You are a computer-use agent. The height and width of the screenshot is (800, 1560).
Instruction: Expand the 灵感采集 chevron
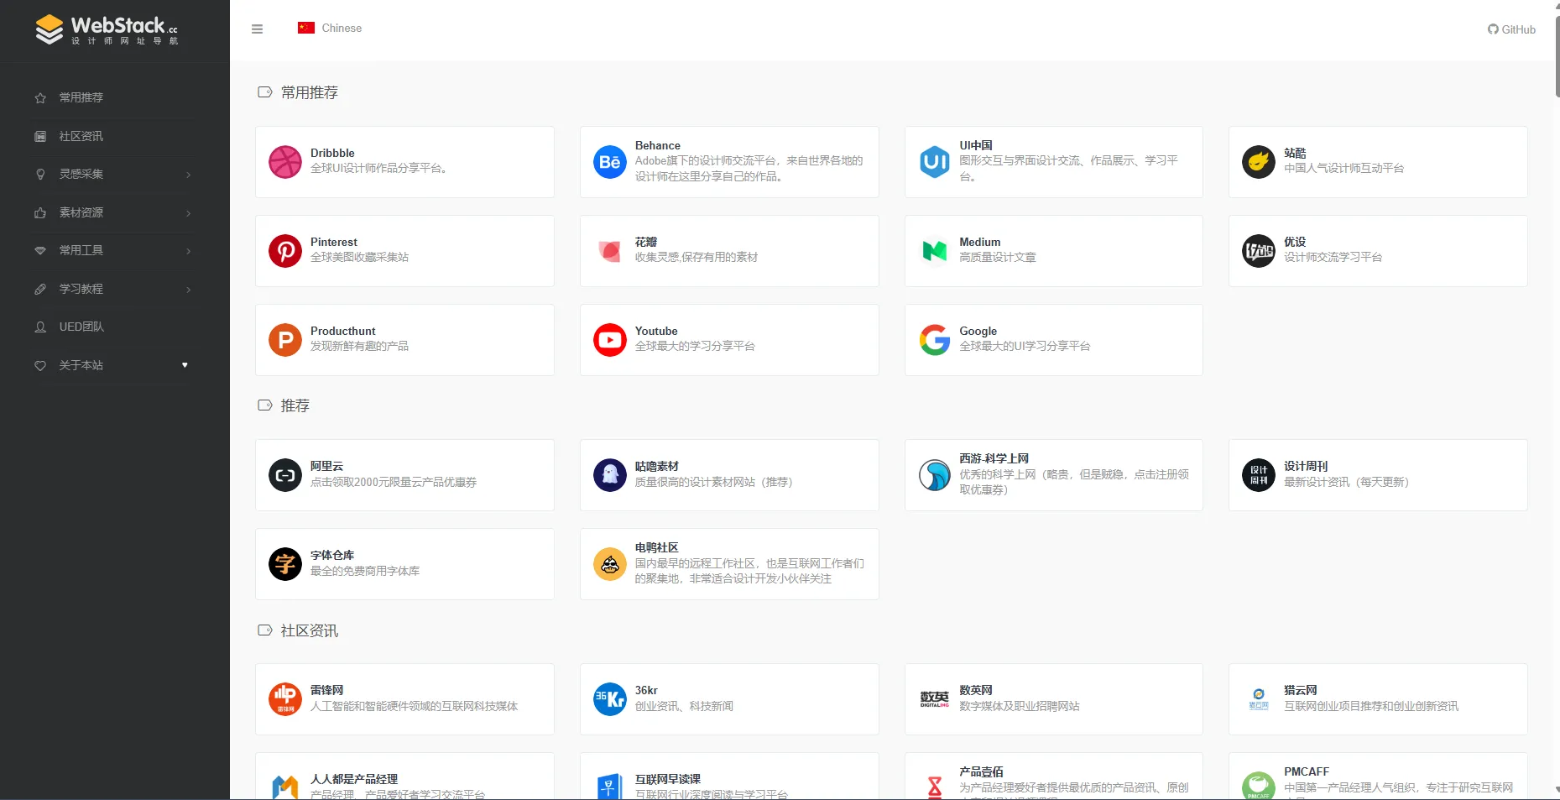(x=188, y=175)
